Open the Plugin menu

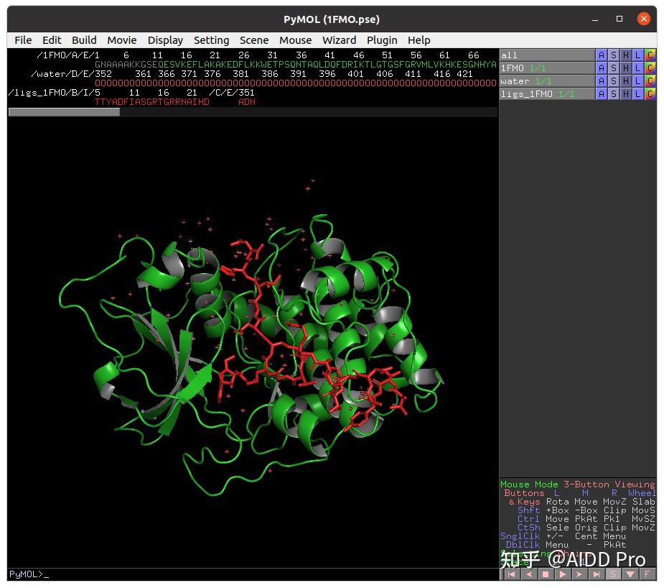382,40
